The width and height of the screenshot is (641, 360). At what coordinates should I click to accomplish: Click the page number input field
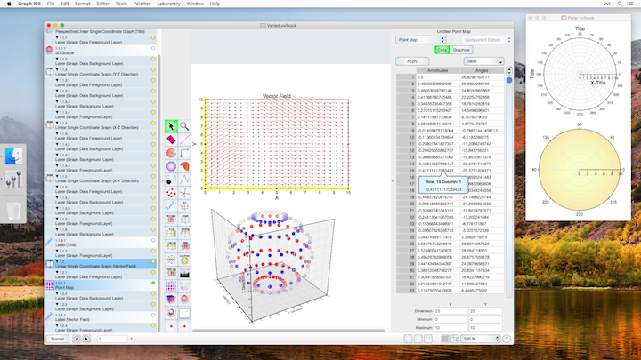(x=112, y=339)
